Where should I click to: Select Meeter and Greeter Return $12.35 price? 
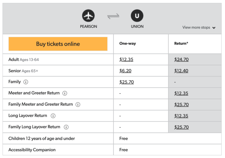click(181, 93)
